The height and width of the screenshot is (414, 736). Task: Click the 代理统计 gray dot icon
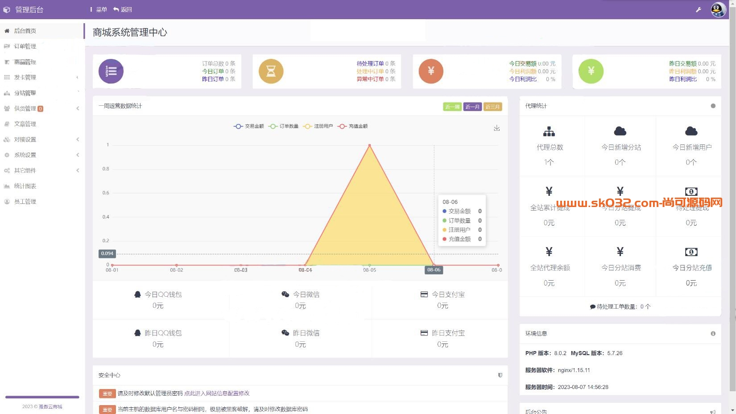(x=713, y=106)
